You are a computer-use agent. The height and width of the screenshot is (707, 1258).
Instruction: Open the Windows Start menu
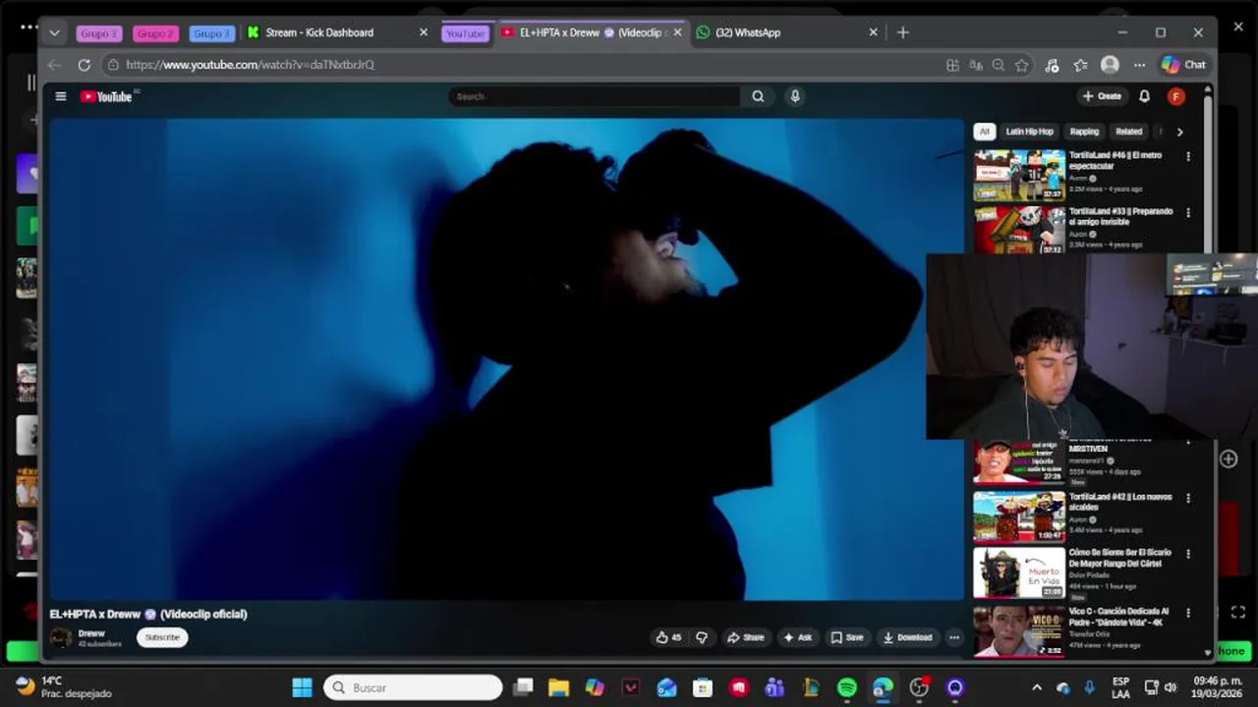tap(302, 687)
